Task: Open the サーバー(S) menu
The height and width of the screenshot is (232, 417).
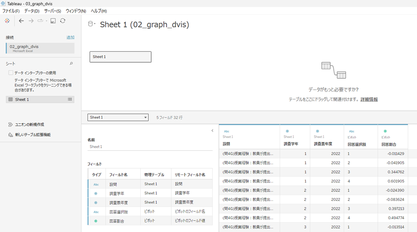Action: point(52,11)
